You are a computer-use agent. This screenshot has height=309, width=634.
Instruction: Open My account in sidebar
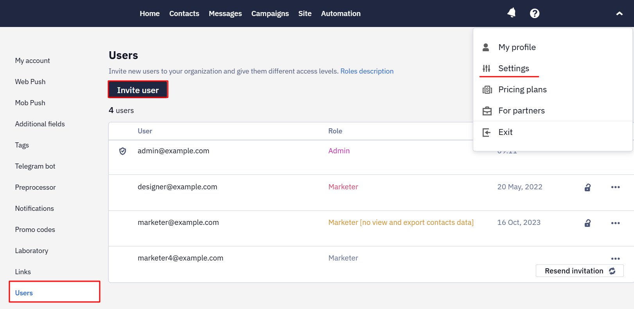click(x=32, y=61)
